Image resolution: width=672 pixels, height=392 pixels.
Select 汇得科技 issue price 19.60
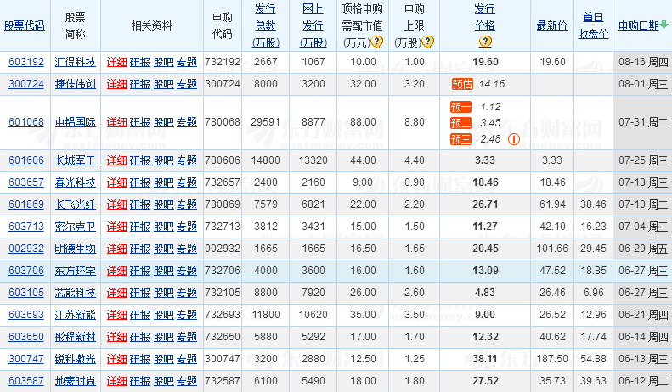pos(485,62)
